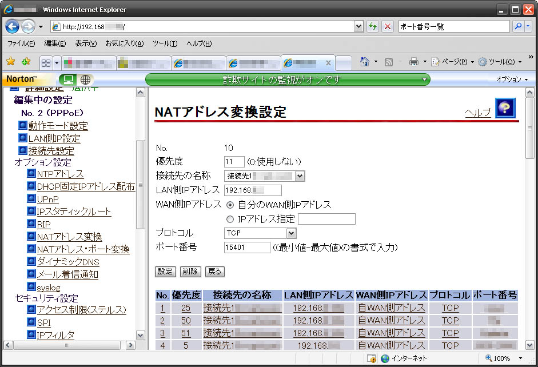Open the ページ(P) toolbar menu
Screen dimensions: 538x367
(x=452, y=62)
